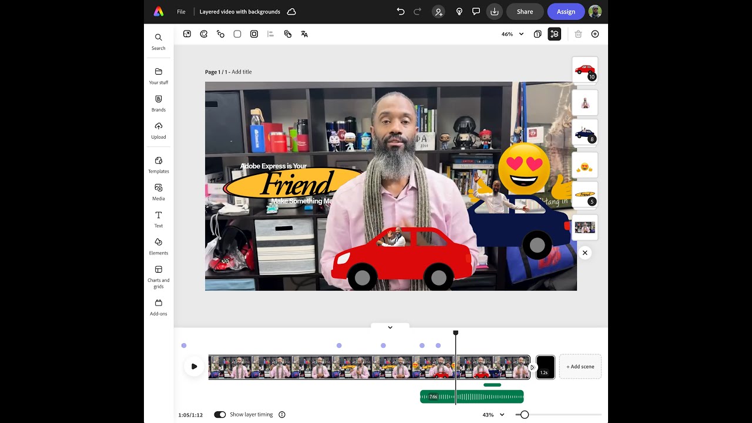Select the red car on the canvas

click(x=402, y=258)
